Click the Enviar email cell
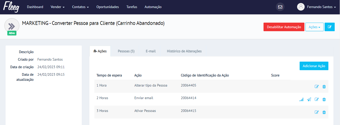This screenshot has width=340, height=125. point(144,98)
